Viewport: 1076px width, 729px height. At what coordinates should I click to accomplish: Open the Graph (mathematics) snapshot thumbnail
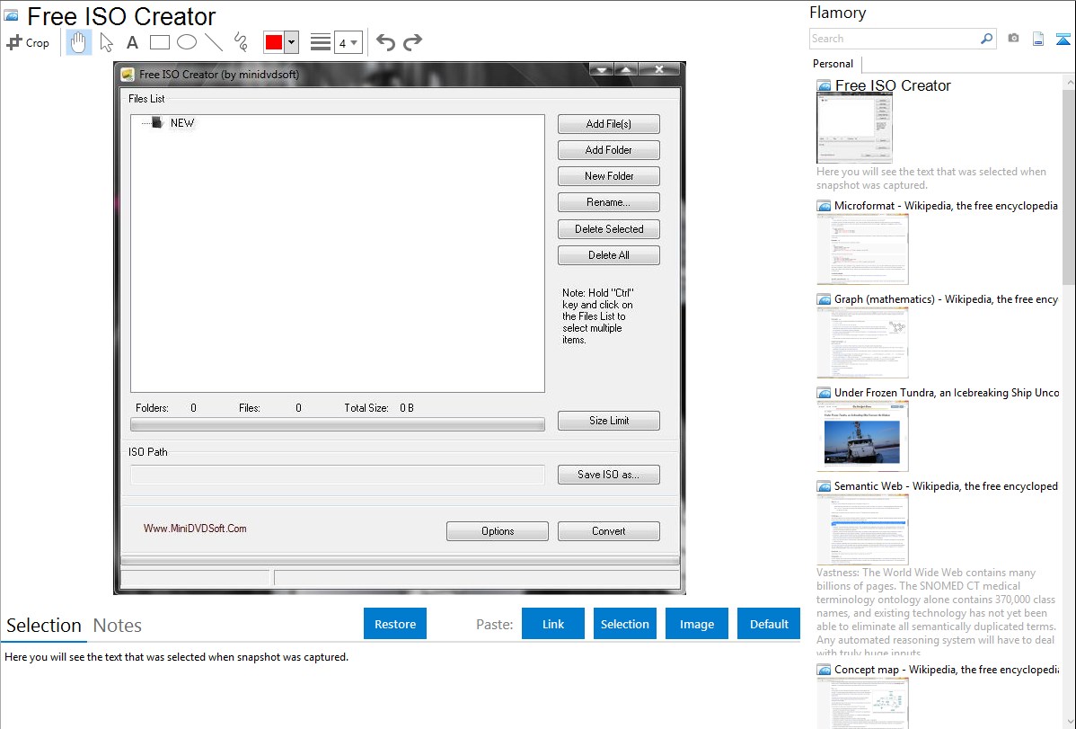click(862, 342)
